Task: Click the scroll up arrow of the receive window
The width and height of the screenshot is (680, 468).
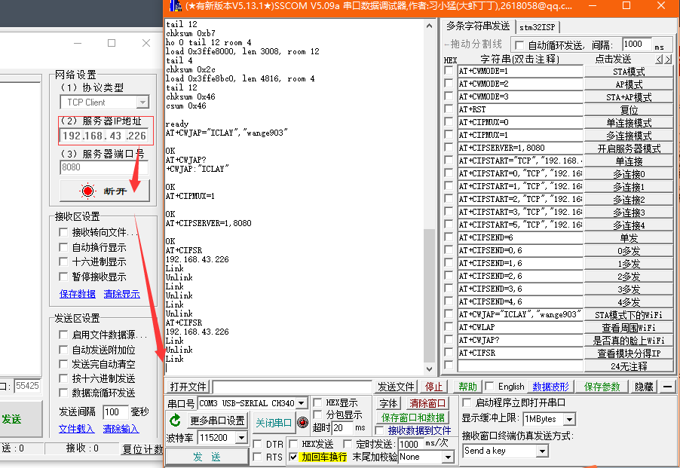Action: 430,26
